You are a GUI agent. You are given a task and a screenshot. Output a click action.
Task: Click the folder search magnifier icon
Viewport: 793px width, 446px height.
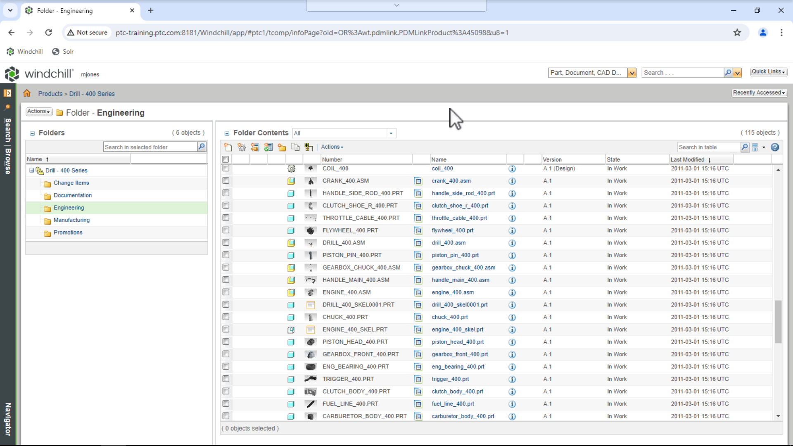coord(202,147)
